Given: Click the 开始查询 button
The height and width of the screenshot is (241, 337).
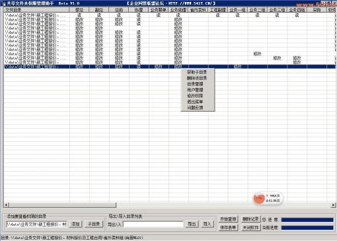Looking at the screenshot, I should (228, 219).
